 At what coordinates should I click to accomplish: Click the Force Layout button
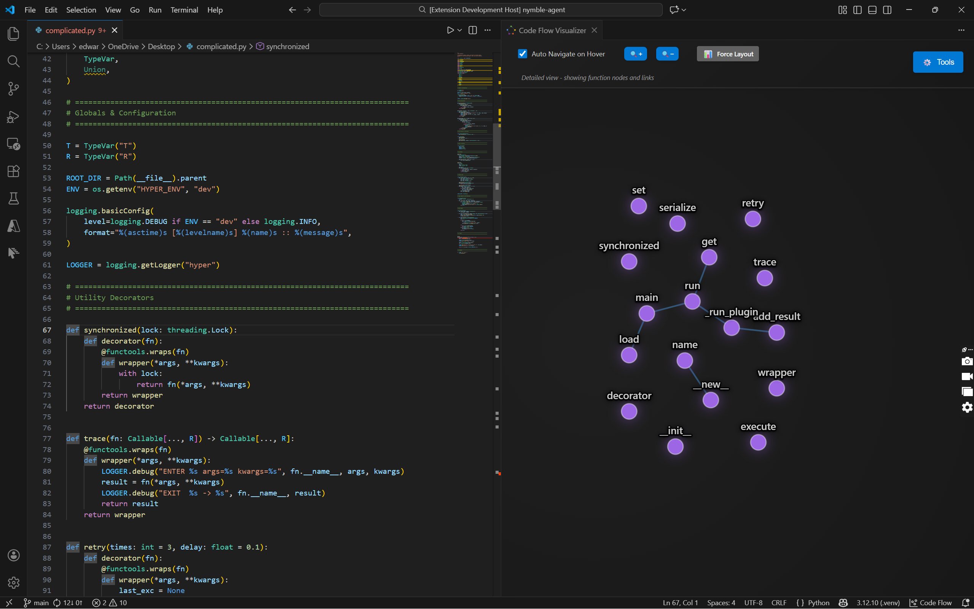pos(728,54)
